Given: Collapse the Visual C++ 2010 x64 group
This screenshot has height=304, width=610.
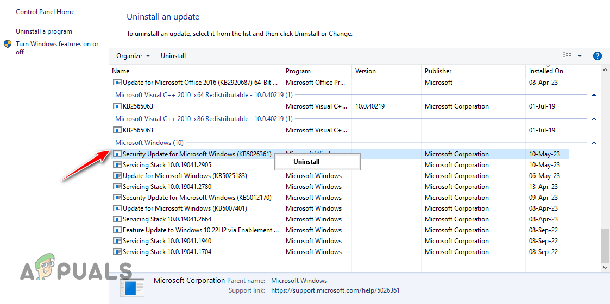Looking at the screenshot, I should pyautogui.click(x=594, y=94).
